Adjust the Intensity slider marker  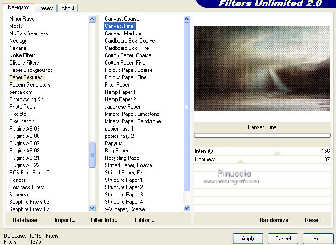point(277,153)
